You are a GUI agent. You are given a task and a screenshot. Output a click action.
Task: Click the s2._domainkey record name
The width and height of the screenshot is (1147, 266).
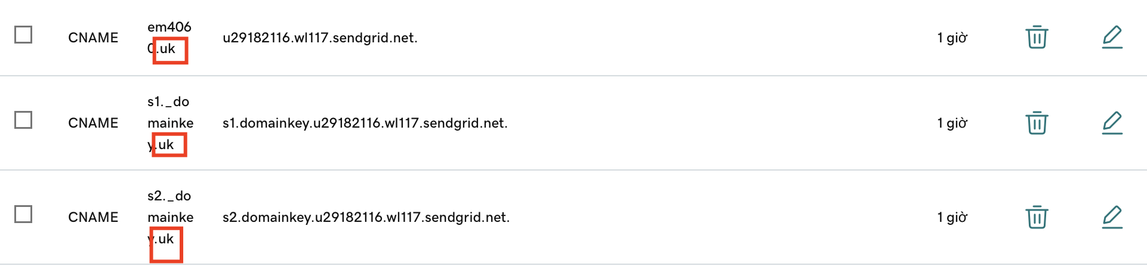pos(170,217)
